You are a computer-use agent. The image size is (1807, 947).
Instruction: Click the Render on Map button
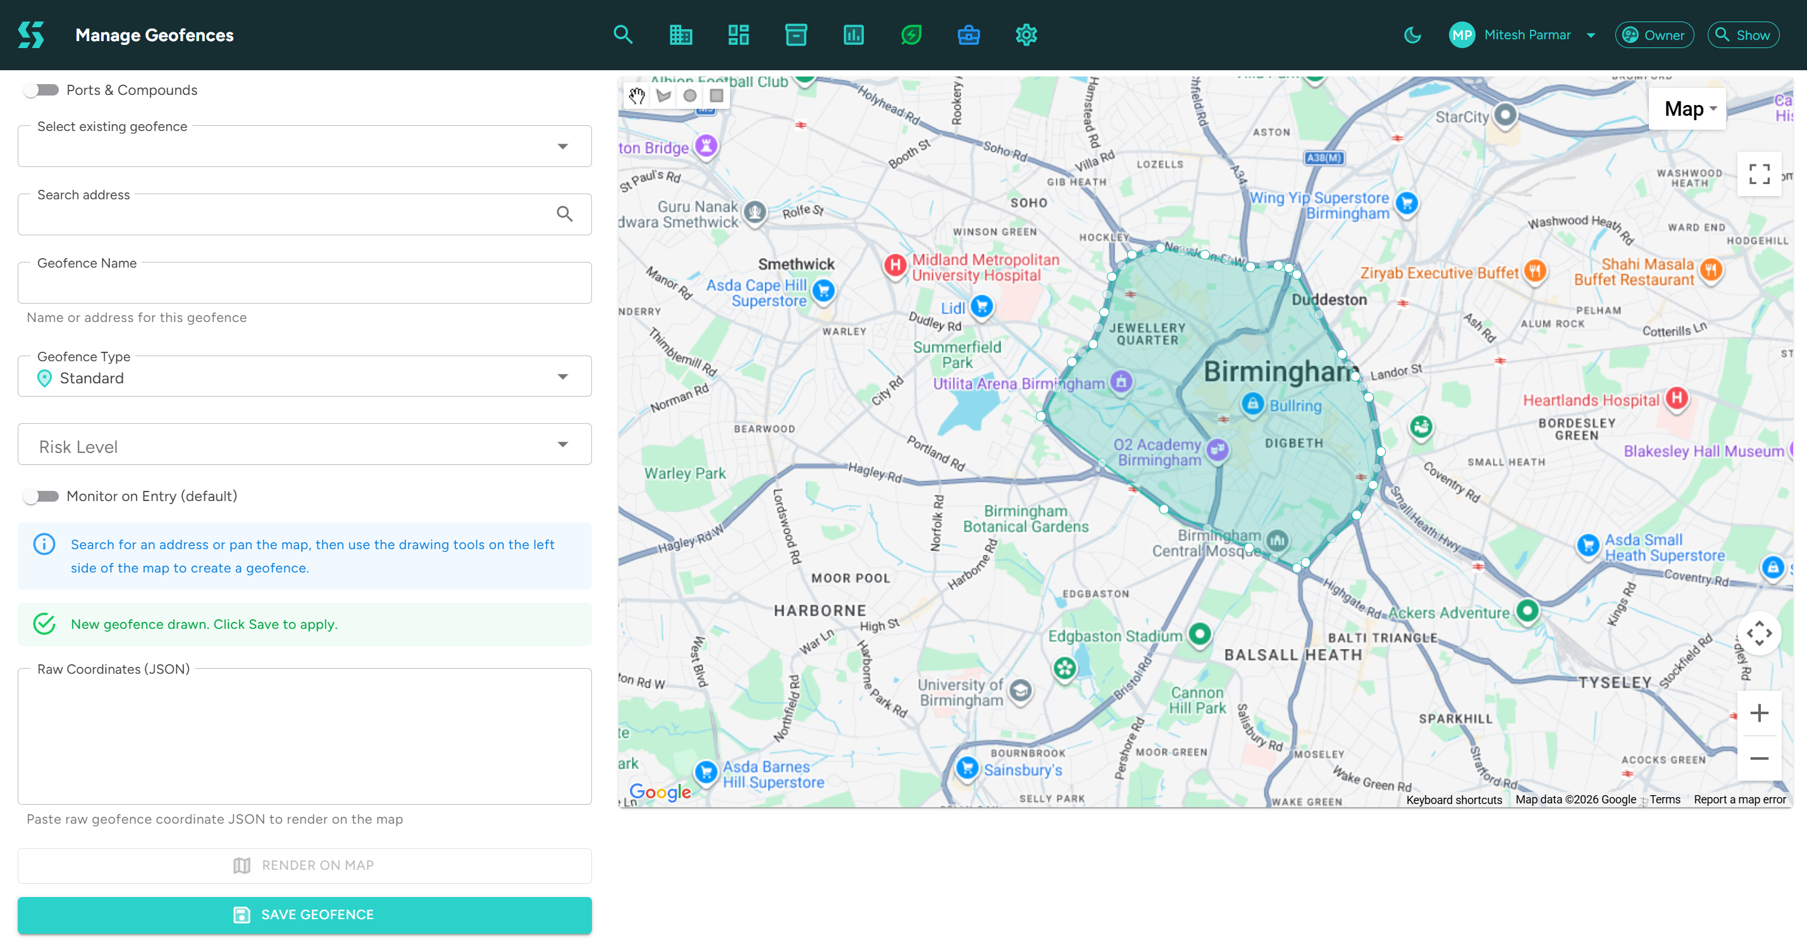(304, 865)
